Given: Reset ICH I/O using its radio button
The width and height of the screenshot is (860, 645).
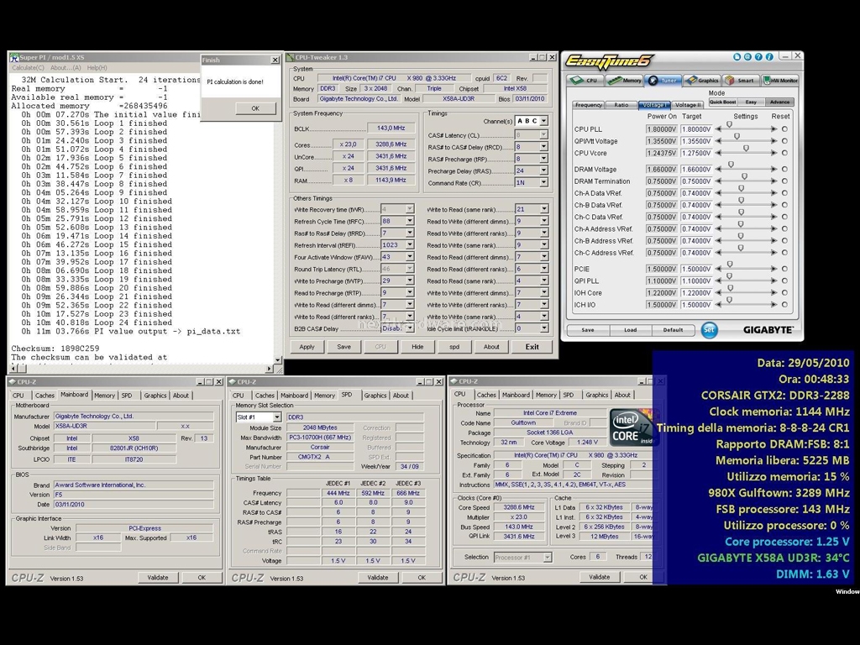Looking at the screenshot, I should pyautogui.click(x=785, y=305).
